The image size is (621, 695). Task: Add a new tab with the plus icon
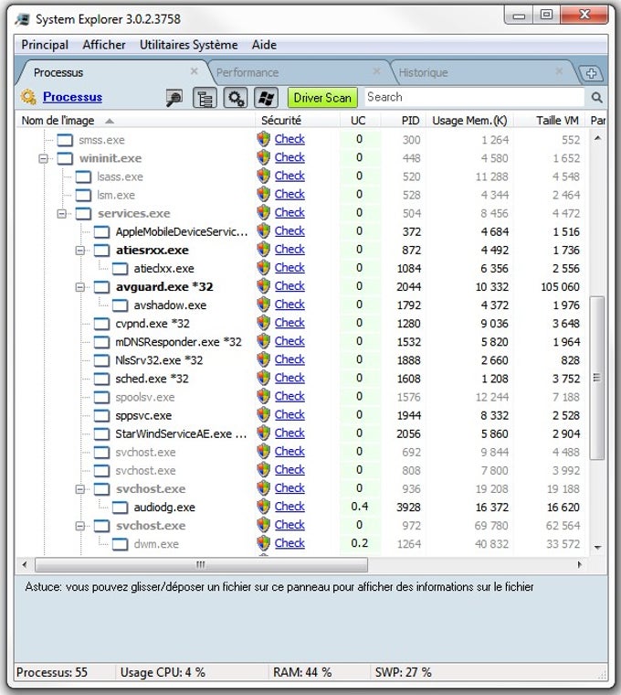click(x=592, y=73)
